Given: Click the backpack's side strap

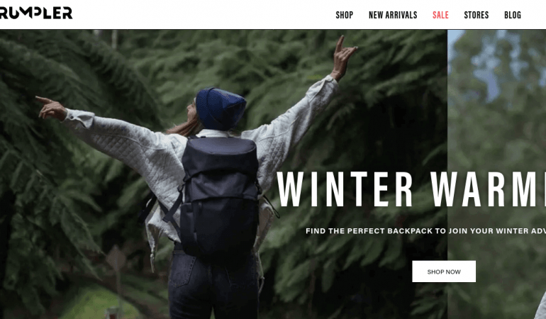Looking at the screenshot, I should pos(172,209).
